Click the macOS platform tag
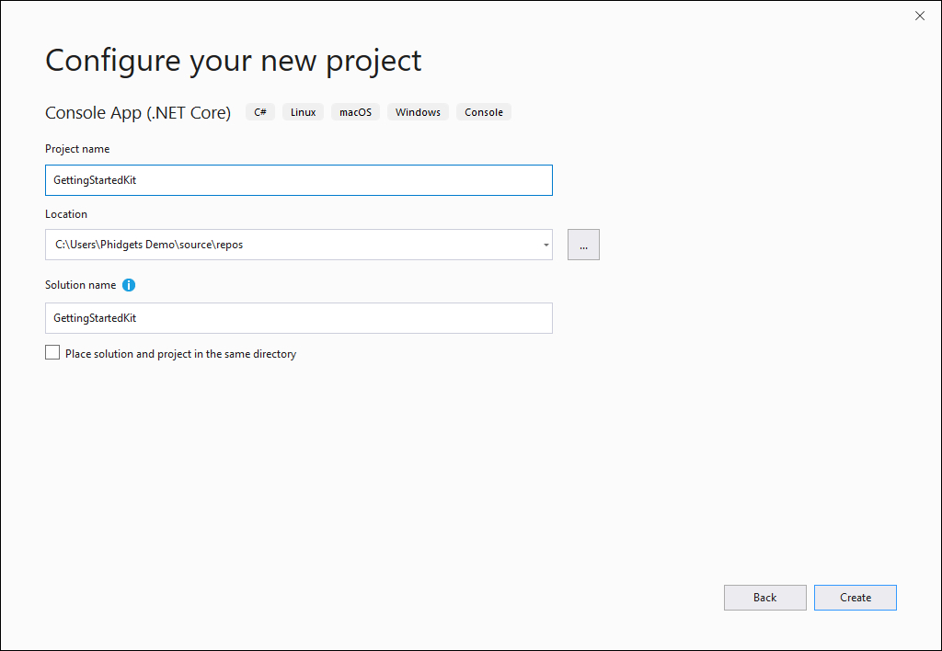Screen dimensions: 942x651 pyautogui.click(x=355, y=111)
